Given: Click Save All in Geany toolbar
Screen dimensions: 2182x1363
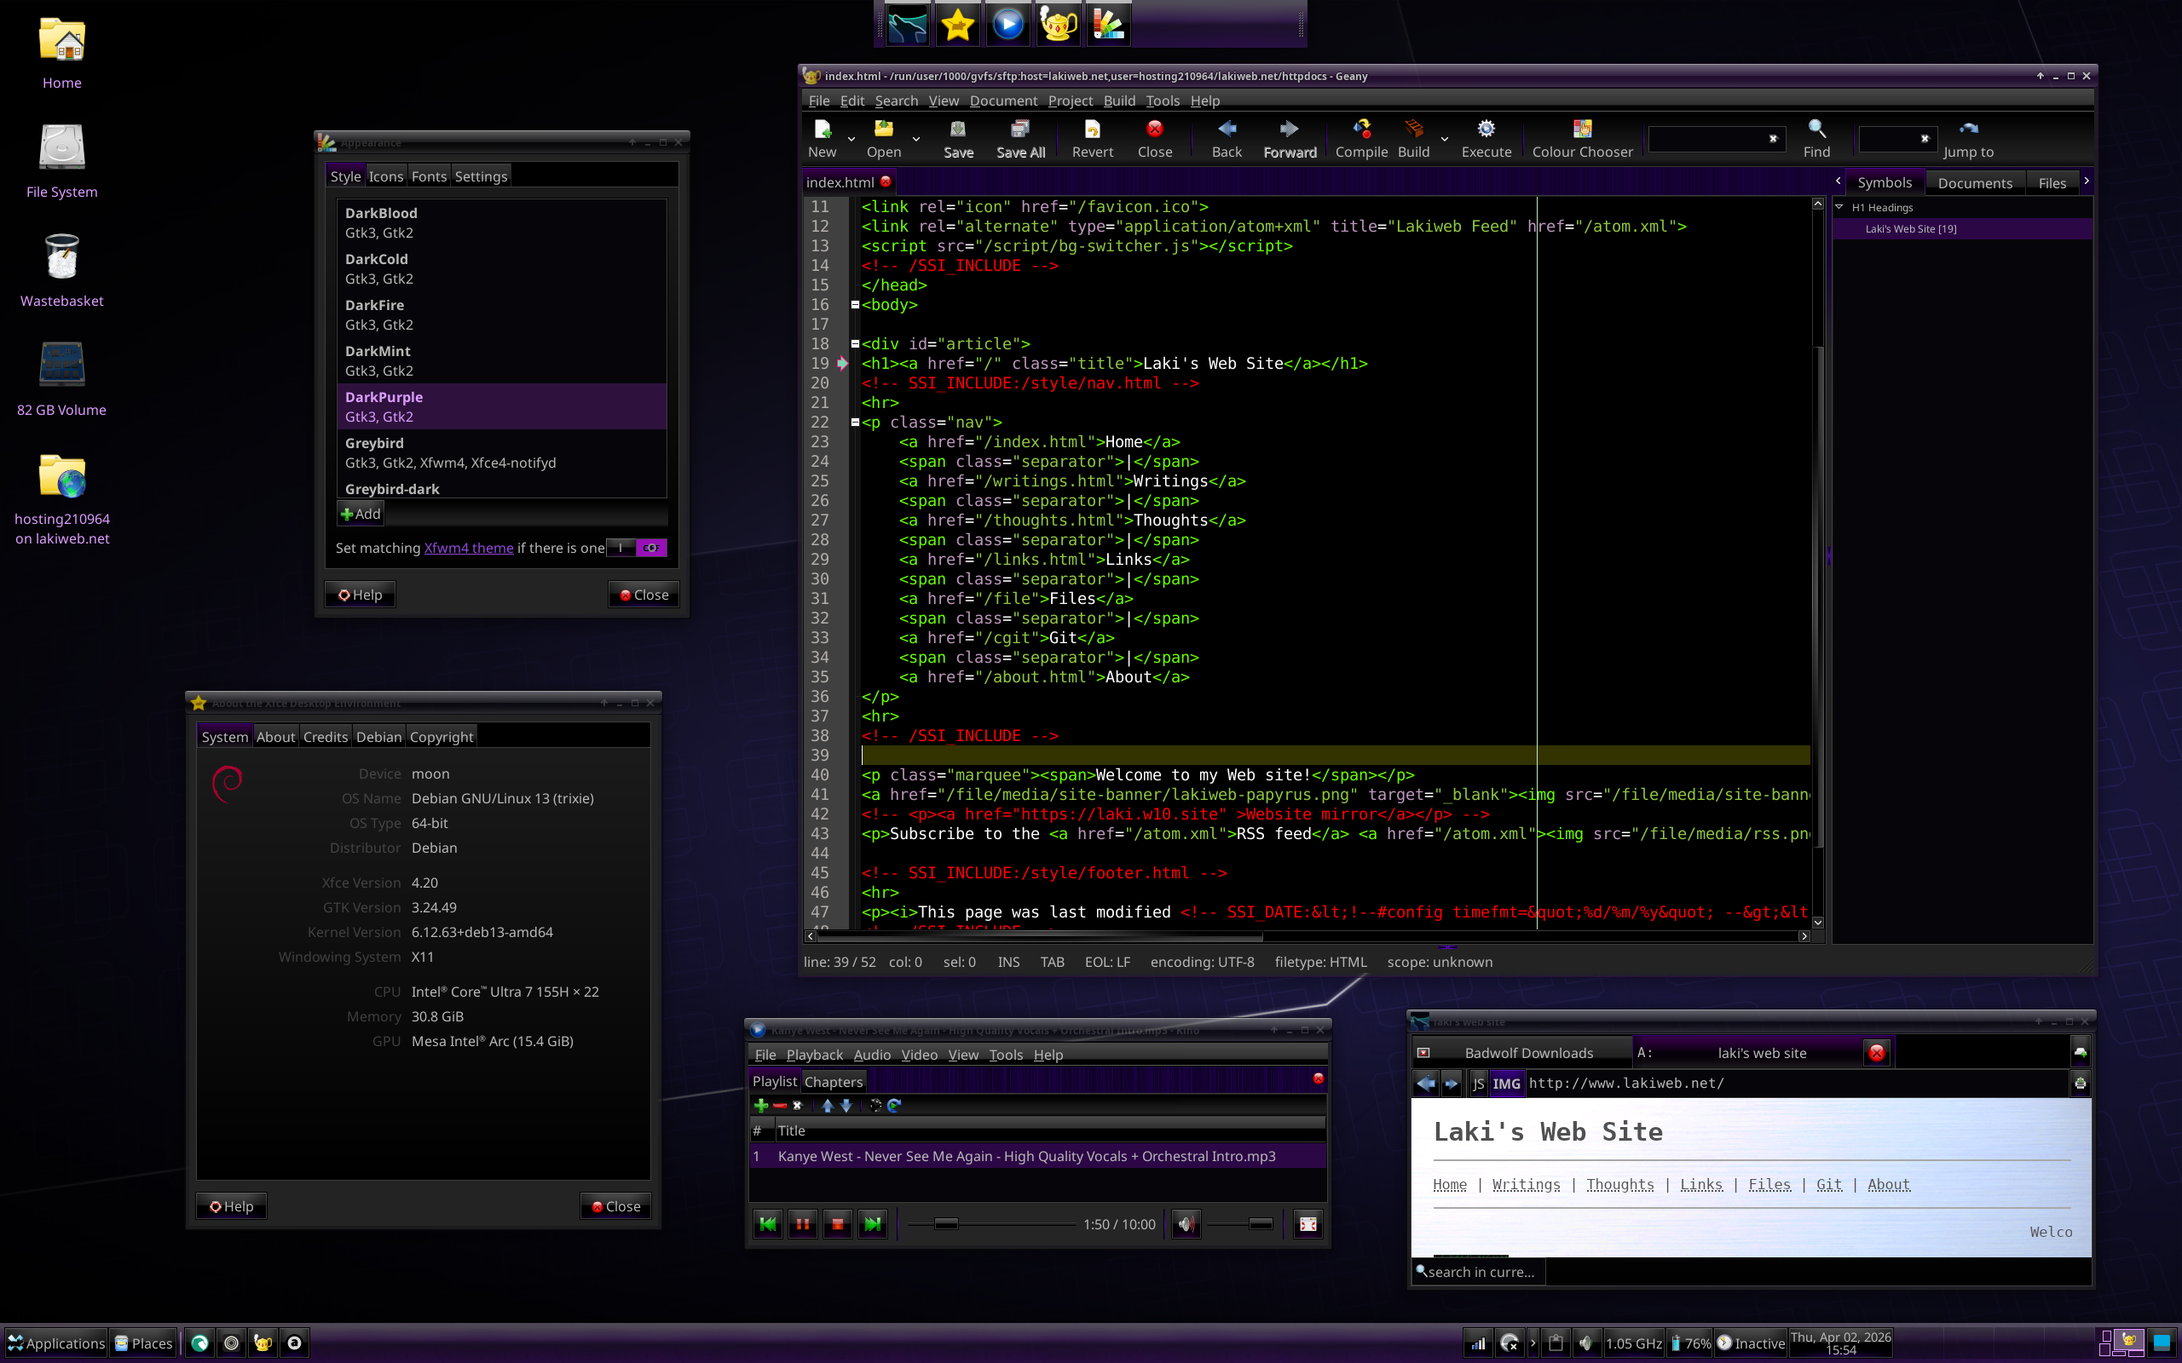Looking at the screenshot, I should (x=1019, y=138).
